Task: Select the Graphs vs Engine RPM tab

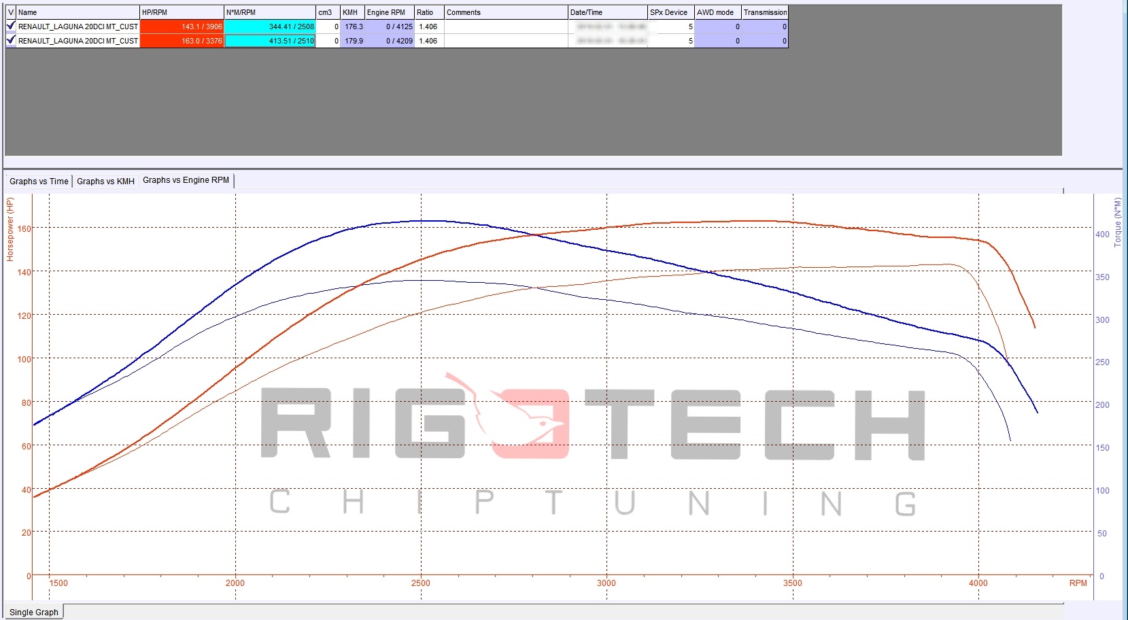Action: pos(186,180)
